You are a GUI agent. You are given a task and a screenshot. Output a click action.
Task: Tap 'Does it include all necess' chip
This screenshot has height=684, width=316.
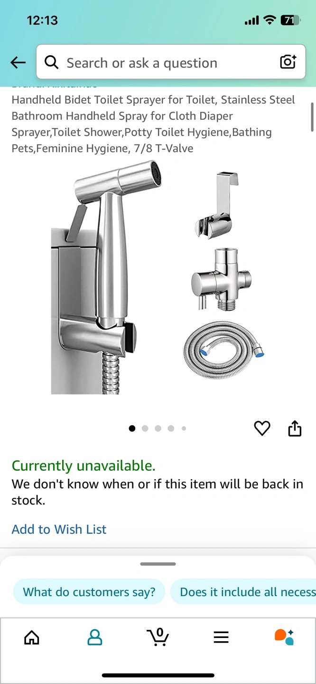[x=243, y=592]
